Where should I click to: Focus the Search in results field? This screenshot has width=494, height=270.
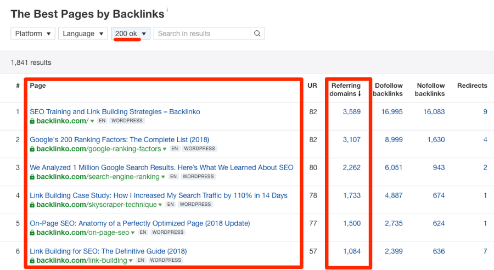tap(201, 33)
